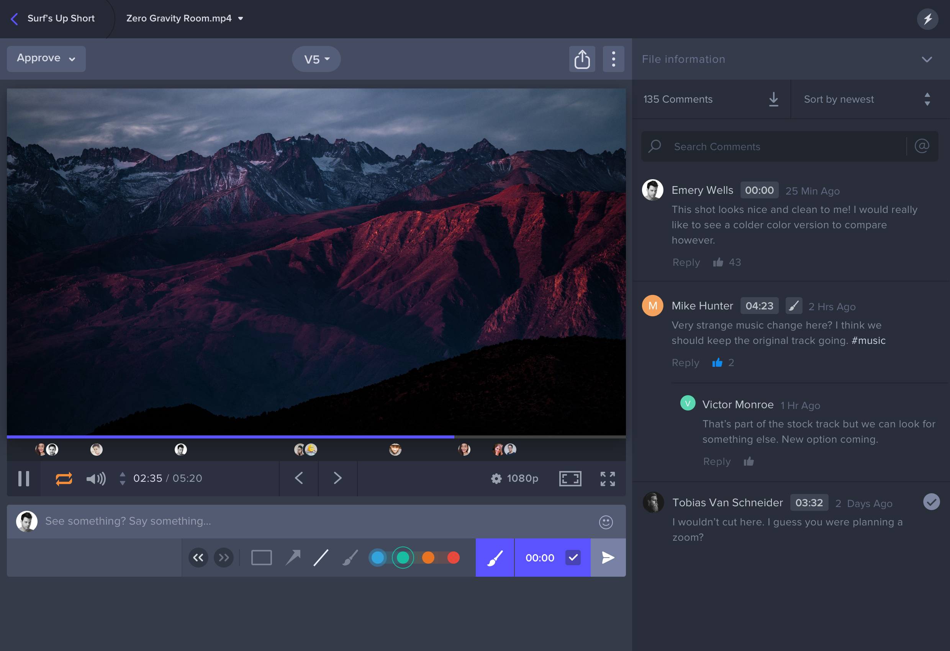
Task: Select the rectangle annotation tool
Action: tap(261, 558)
